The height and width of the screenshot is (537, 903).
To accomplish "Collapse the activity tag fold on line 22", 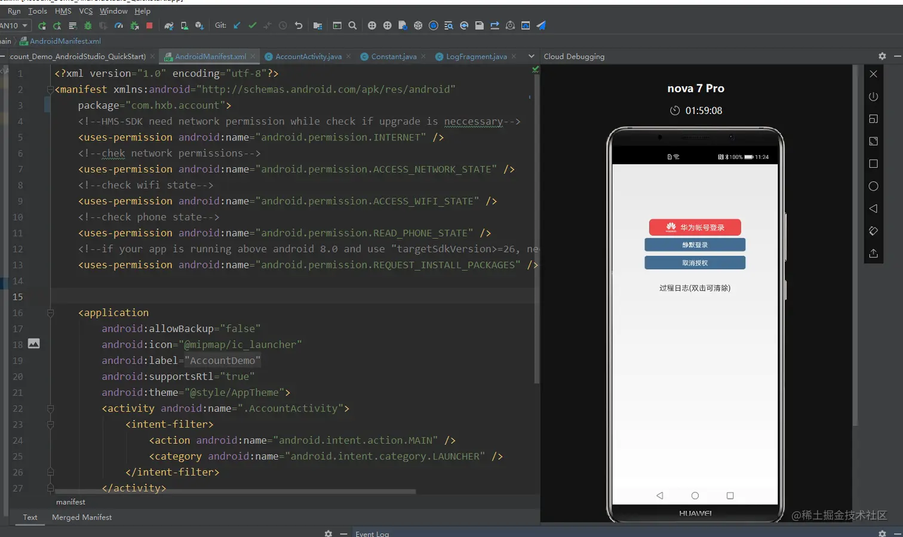I will pyautogui.click(x=50, y=409).
